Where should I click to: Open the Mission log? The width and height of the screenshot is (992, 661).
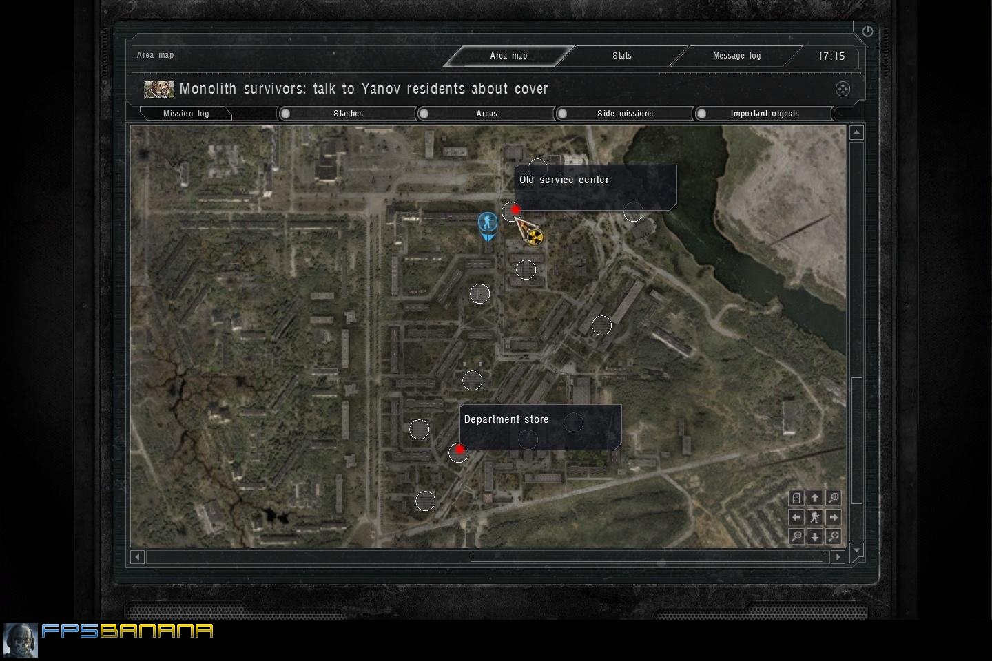coord(186,114)
